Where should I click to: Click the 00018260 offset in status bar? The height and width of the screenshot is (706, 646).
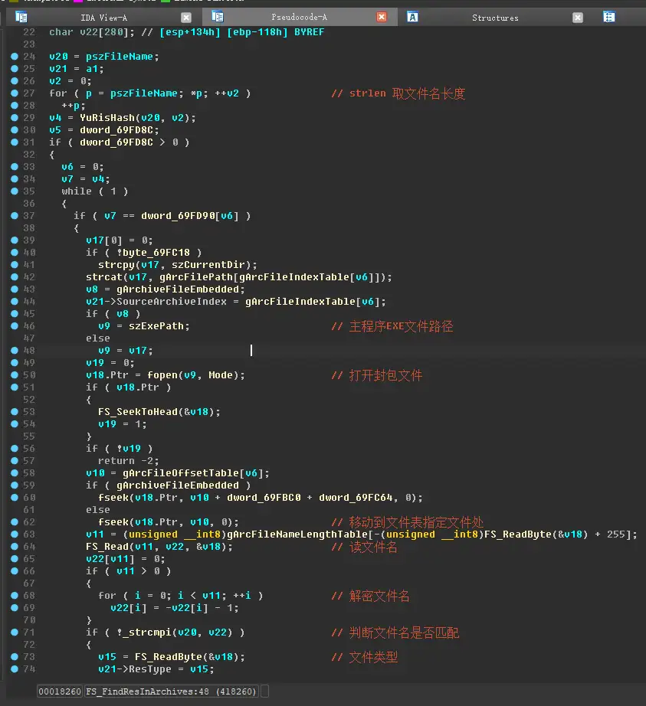(59, 692)
